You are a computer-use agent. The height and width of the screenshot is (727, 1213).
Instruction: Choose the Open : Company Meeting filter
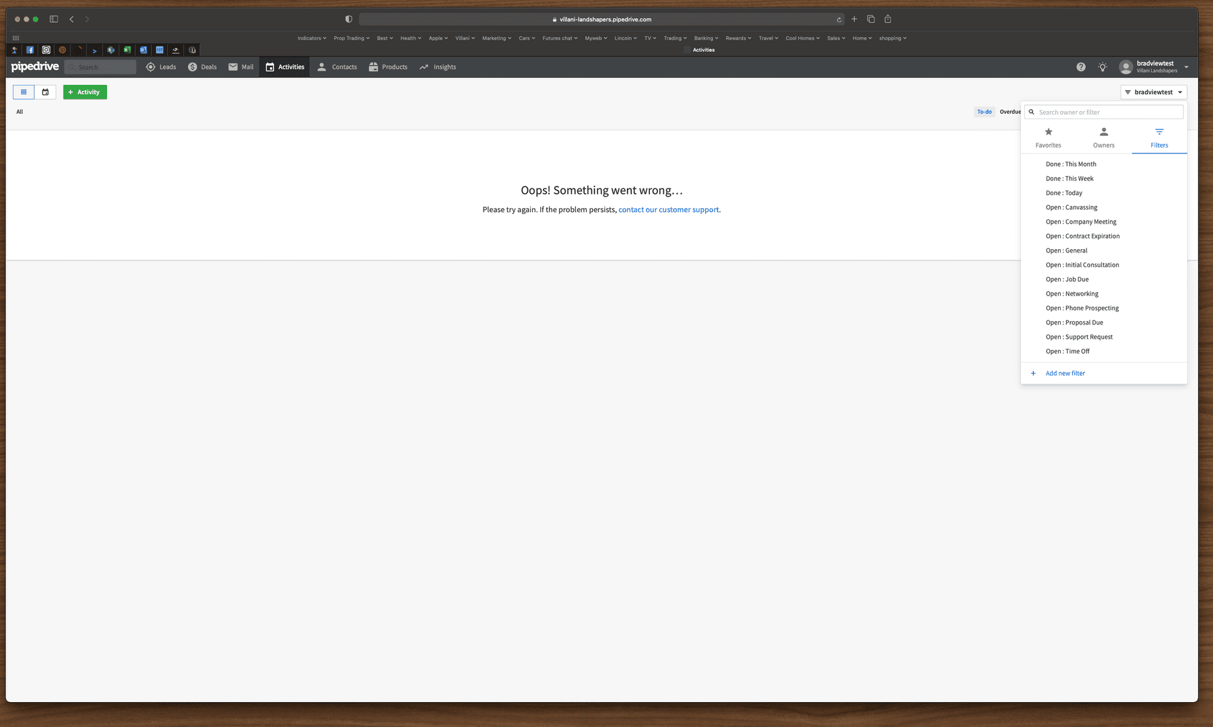click(x=1104, y=221)
